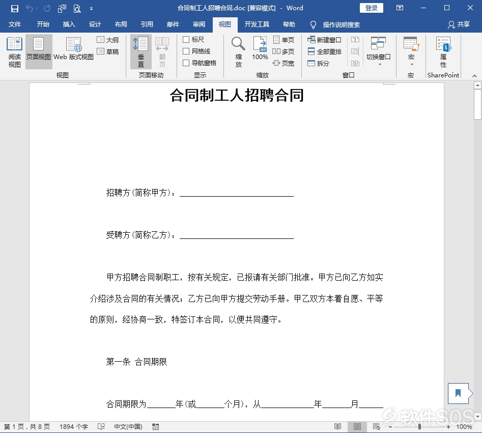This screenshot has width=482, height=433.
Task: Click the bookmark icon beside the scrollbar
Action: pos(458,393)
